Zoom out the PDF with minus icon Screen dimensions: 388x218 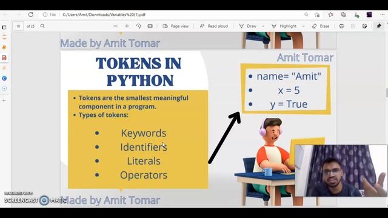click(115, 26)
